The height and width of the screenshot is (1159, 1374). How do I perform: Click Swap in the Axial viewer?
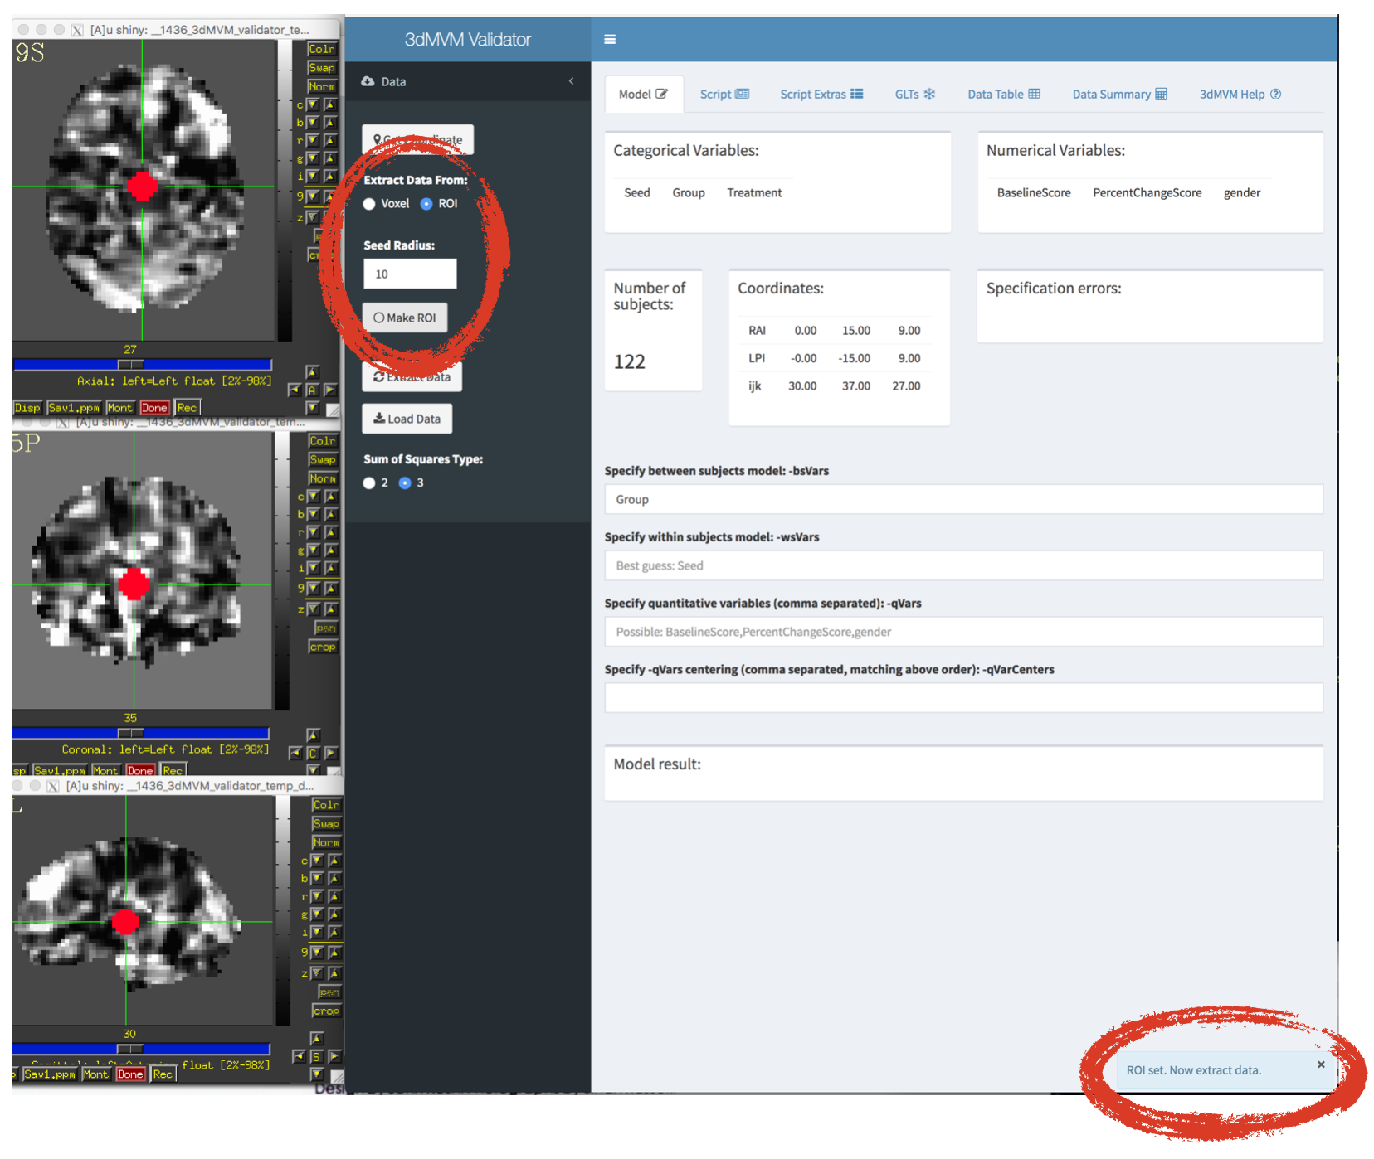(322, 68)
